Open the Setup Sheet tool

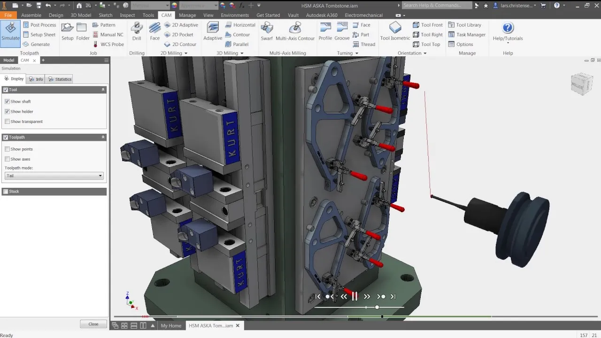pos(39,35)
